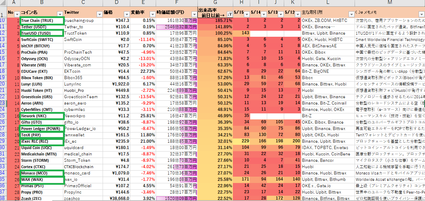Click the active filter icon on 出来高率 column
This screenshot has height=201, width=425.
pos(230,14)
